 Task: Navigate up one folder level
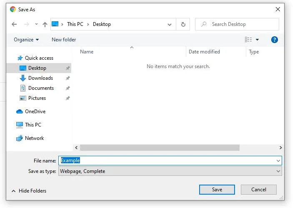point(45,24)
